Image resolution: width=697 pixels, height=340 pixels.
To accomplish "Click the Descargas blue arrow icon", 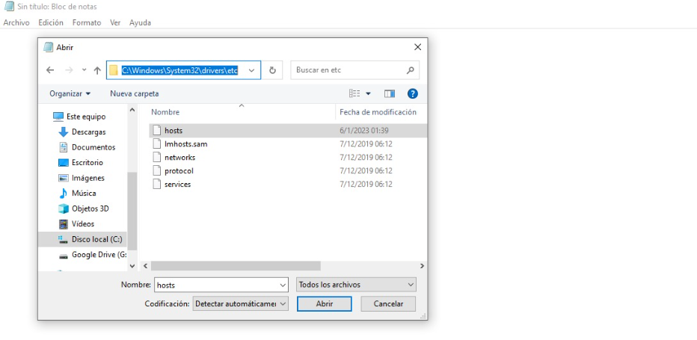I will click(x=64, y=132).
